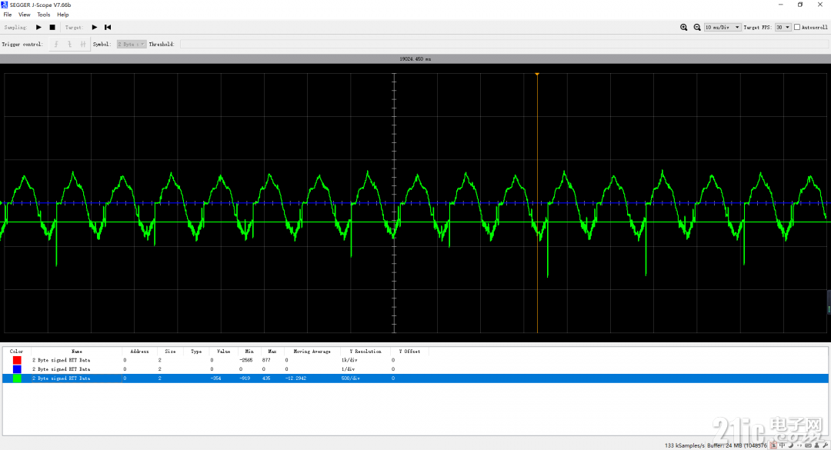This screenshot has width=831, height=450.
Task: Click the Threshold input field
Action: [x=503, y=44]
